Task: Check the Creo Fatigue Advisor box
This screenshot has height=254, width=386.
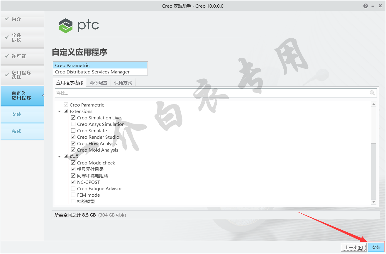Action: point(73,188)
